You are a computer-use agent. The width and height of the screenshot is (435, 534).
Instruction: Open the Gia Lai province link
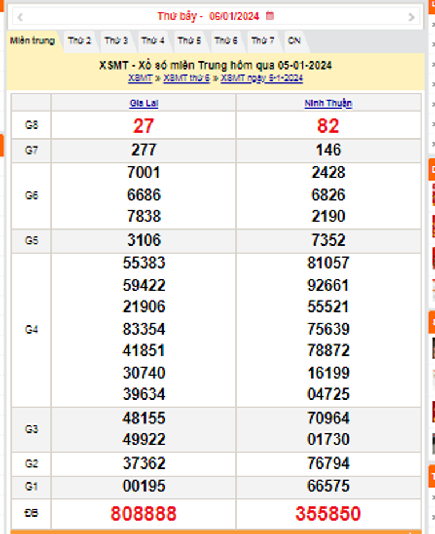click(x=144, y=103)
